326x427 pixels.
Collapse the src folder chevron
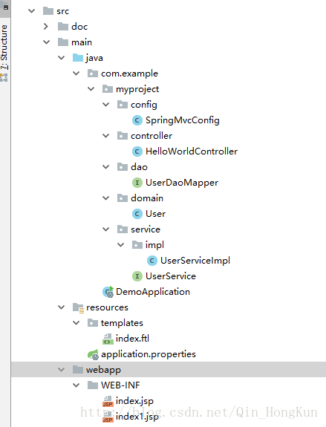coord(32,11)
